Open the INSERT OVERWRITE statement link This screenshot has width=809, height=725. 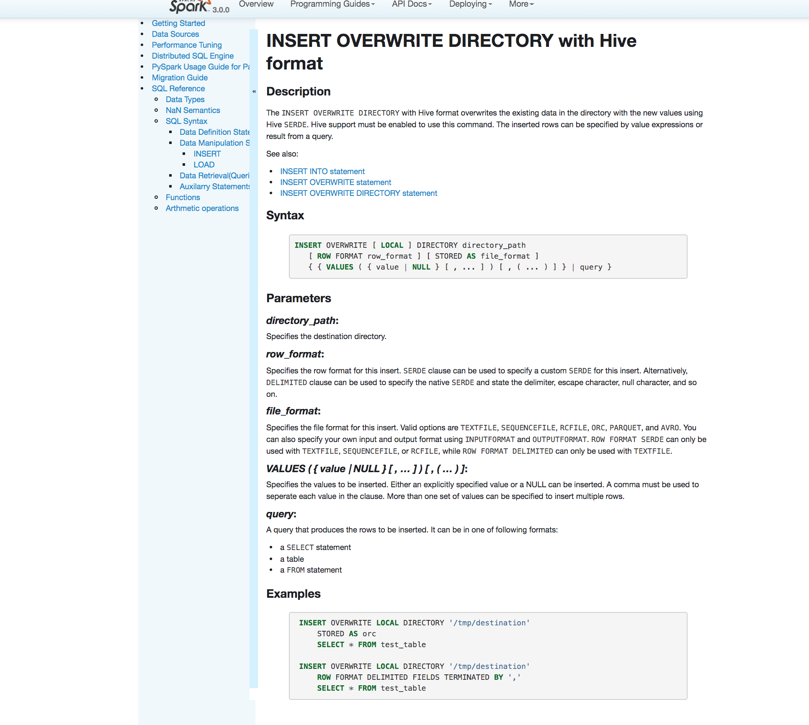tap(335, 182)
